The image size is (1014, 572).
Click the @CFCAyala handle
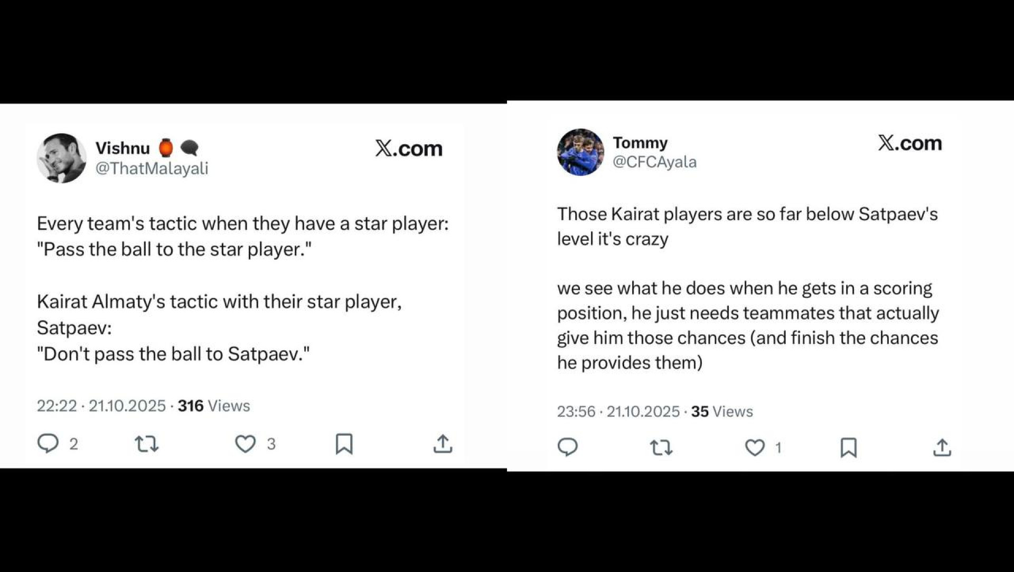tap(654, 162)
